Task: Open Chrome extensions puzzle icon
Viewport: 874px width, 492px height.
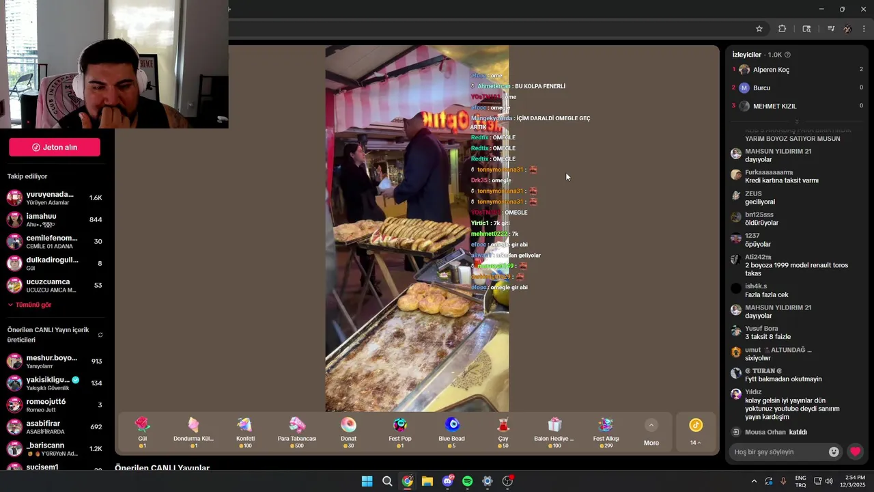Action: tap(783, 29)
